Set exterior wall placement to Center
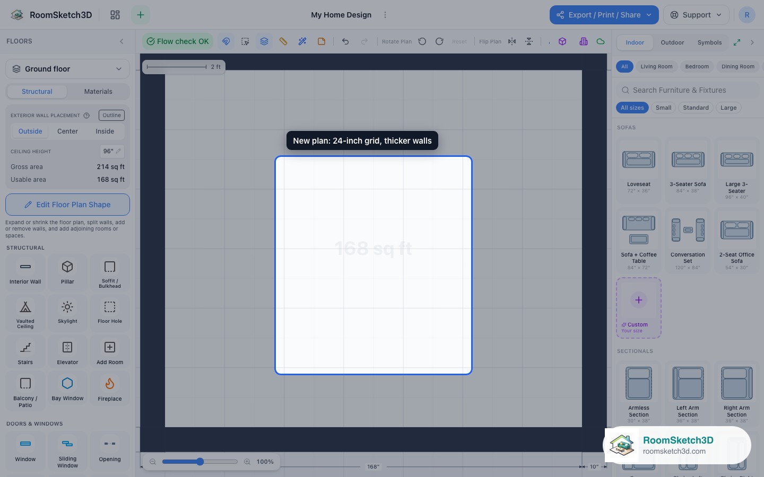Viewport: 764px width, 477px height. (67, 131)
